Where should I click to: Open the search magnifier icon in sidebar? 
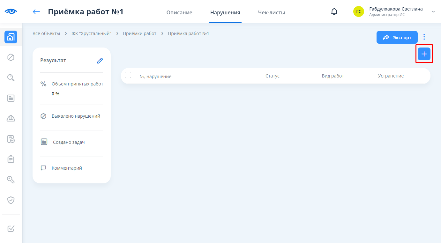[x=11, y=78]
